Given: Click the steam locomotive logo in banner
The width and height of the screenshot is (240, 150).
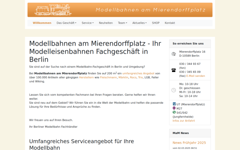Looking at the screenshot, I should coord(53,10).
